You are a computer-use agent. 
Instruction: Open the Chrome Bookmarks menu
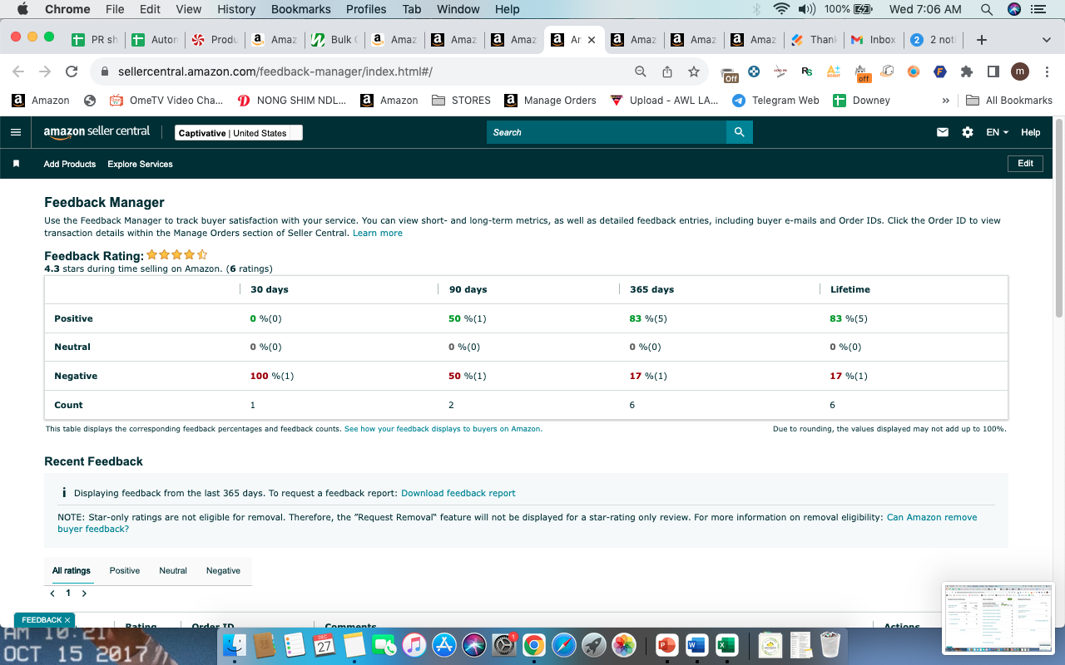tap(301, 9)
